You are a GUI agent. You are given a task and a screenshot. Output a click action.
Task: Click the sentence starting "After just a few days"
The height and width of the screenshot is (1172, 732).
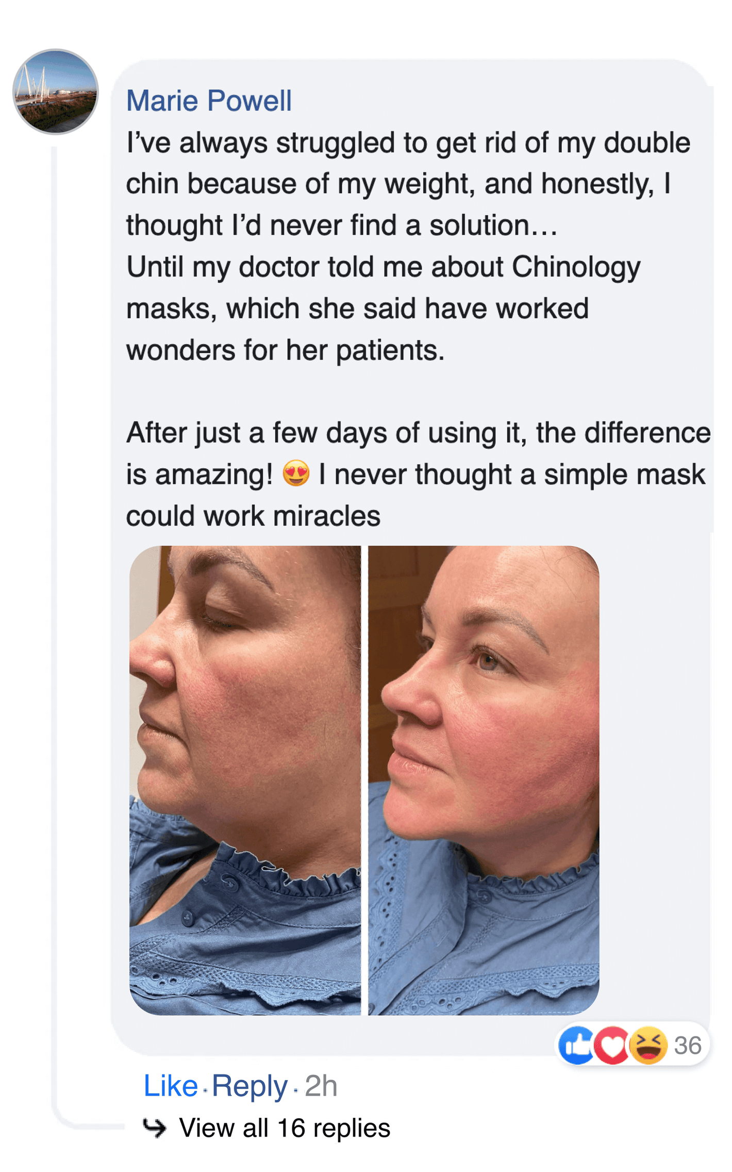(418, 433)
